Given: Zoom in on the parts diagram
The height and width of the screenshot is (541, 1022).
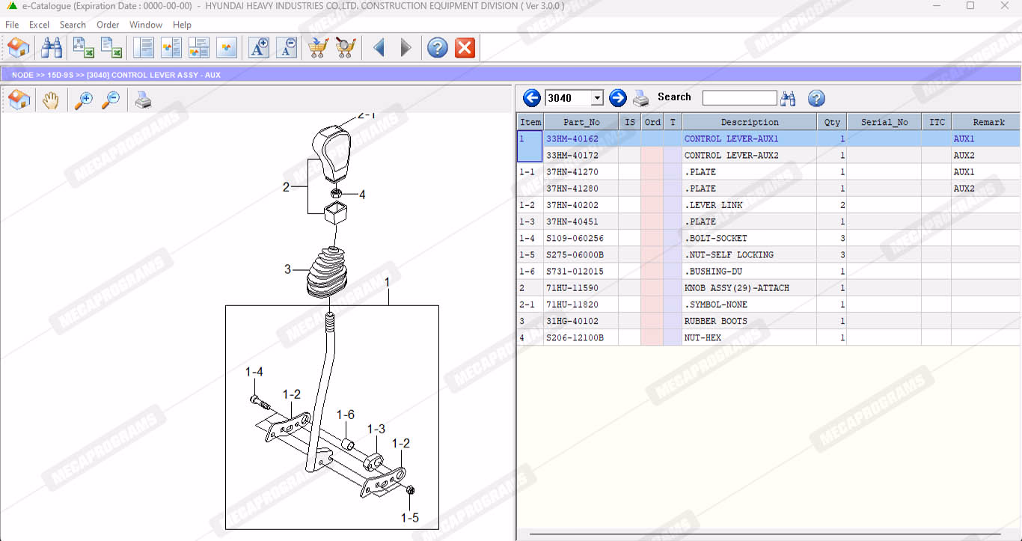Looking at the screenshot, I should tap(84, 100).
